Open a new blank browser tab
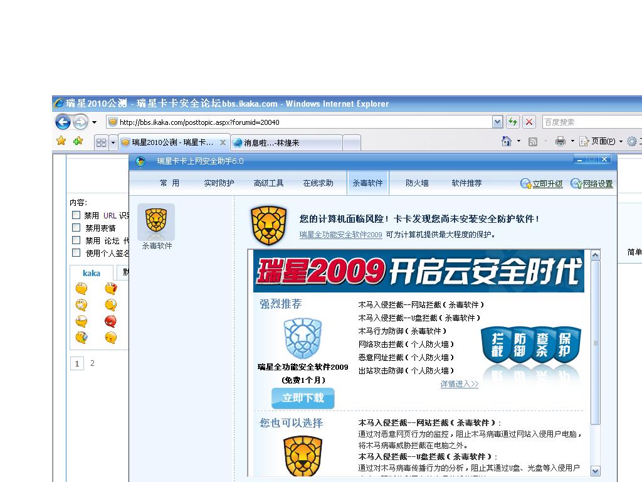This screenshot has width=642, height=482. [x=352, y=142]
